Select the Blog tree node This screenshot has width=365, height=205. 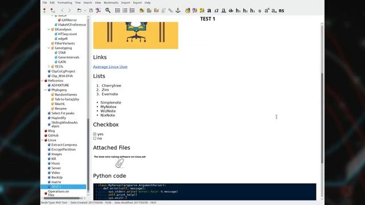pyautogui.click(x=51, y=131)
